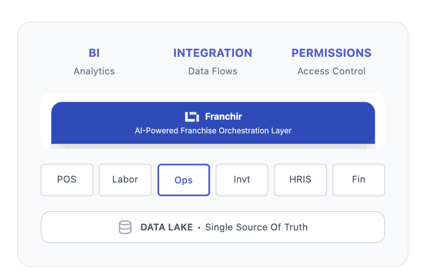This screenshot has height=277, width=421.
Task: Click the Single Source Of Truth text
Action: point(256,227)
